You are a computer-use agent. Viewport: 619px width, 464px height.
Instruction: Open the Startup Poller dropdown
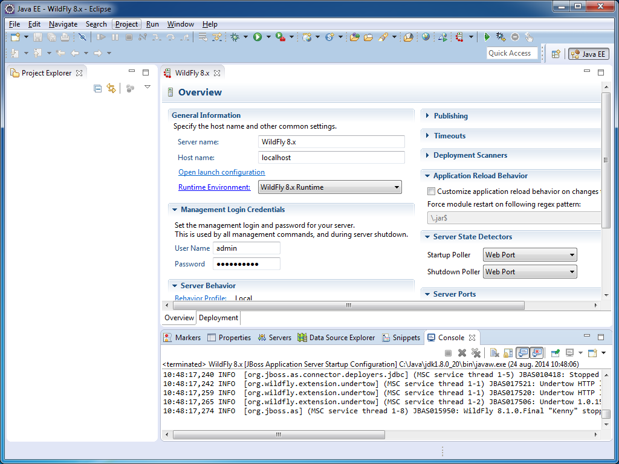530,255
